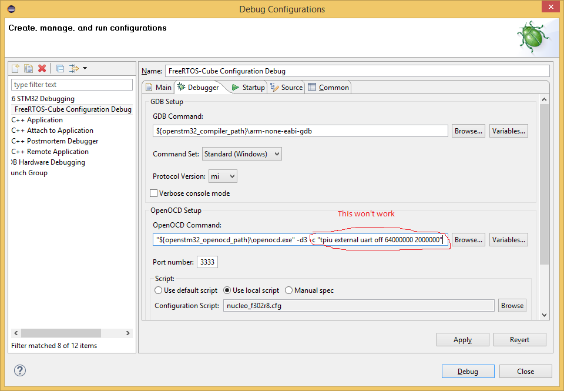The image size is (564, 391).
Task: Click the help question mark icon
Action: coord(21,371)
